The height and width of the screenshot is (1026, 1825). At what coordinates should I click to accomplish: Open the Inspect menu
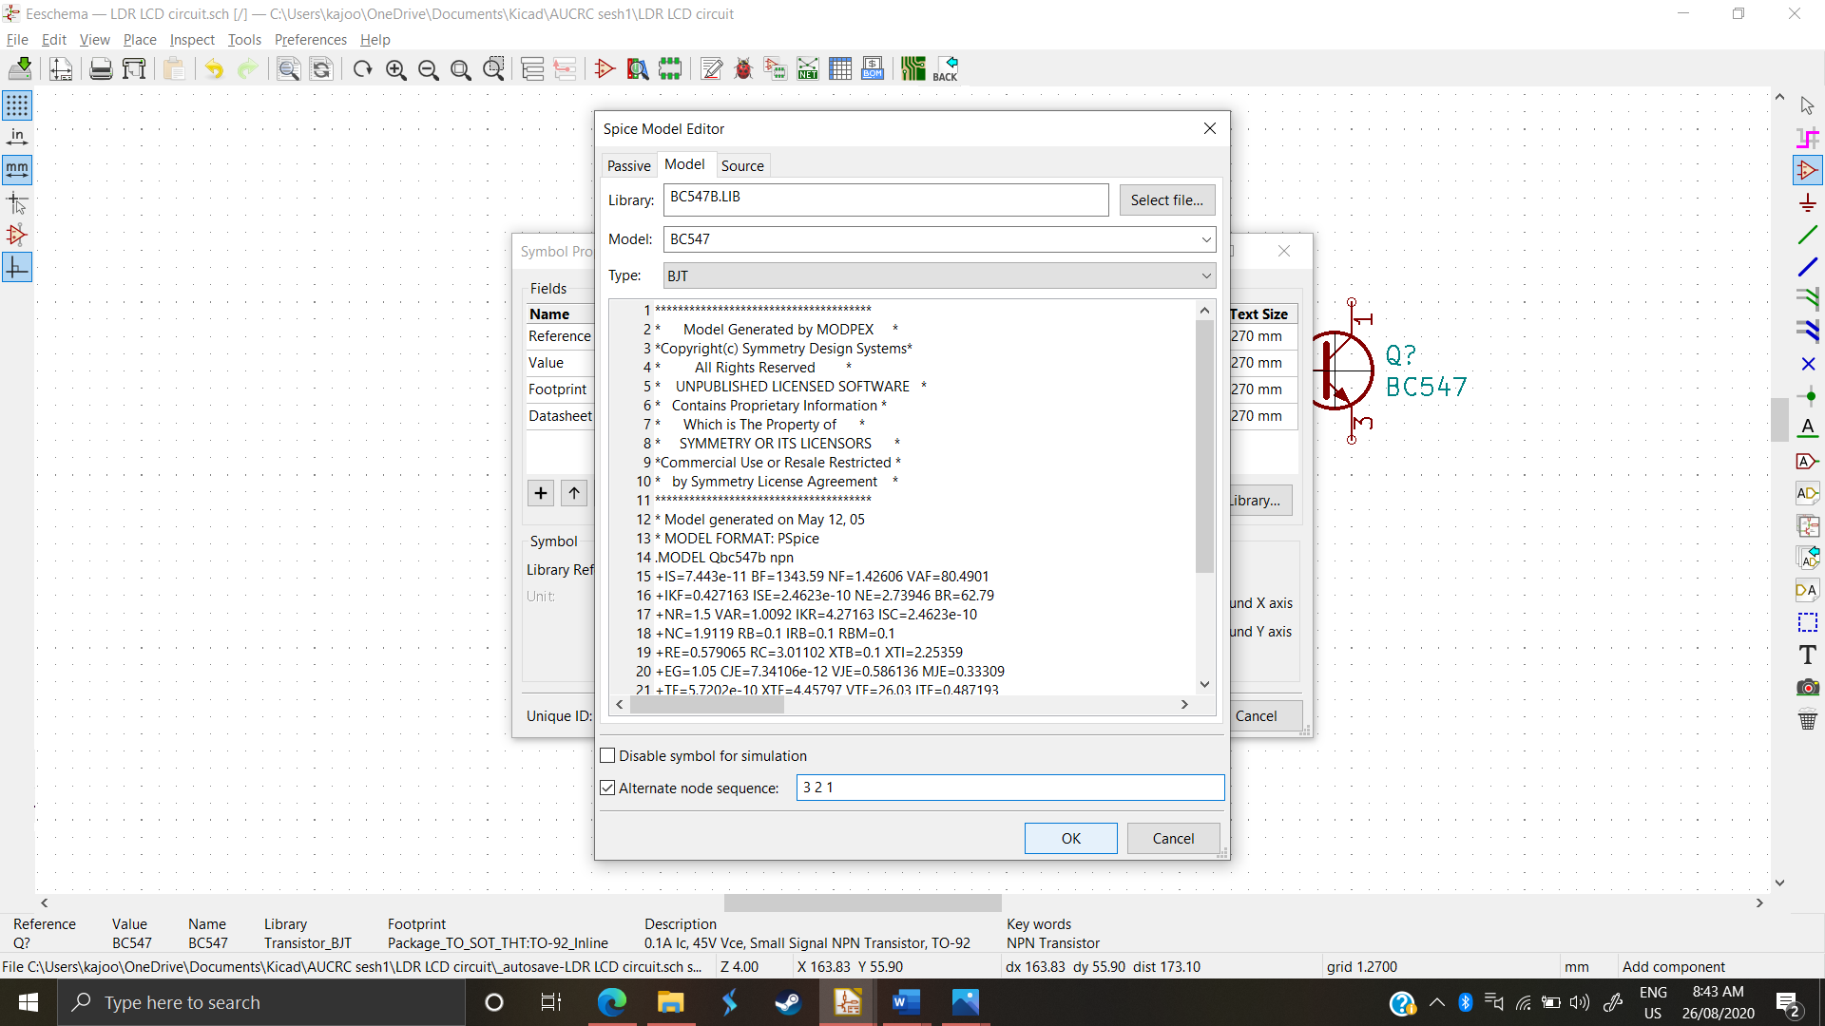(191, 40)
